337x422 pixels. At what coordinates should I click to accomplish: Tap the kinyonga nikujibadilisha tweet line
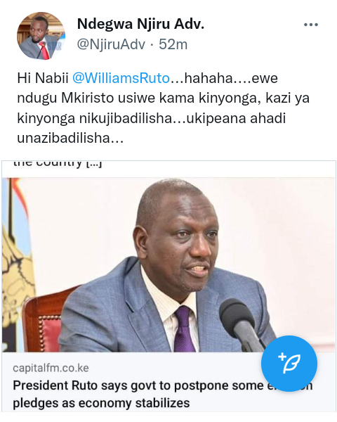coord(151,118)
